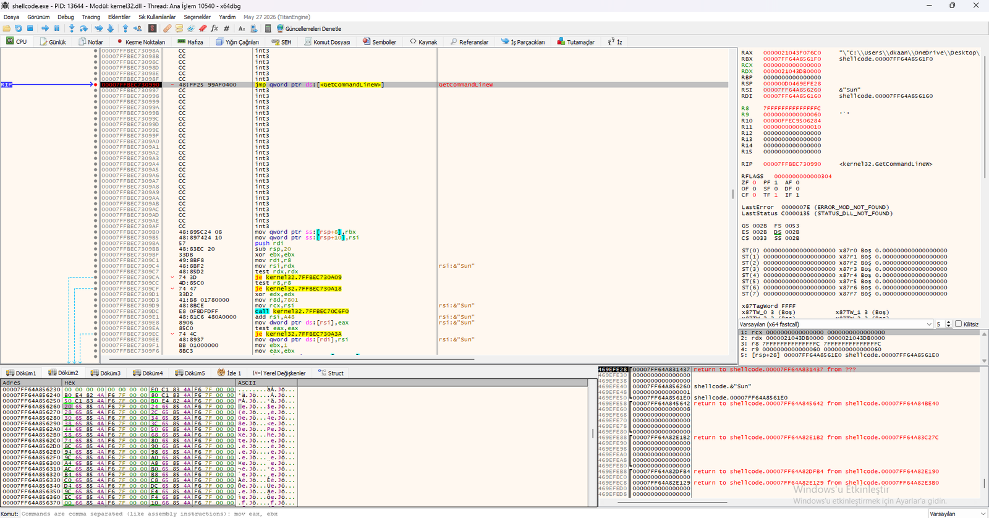Image resolution: width=989 pixels, height=518 pixels.
Task: Select the RIP register value
Action: pos(792,164)
